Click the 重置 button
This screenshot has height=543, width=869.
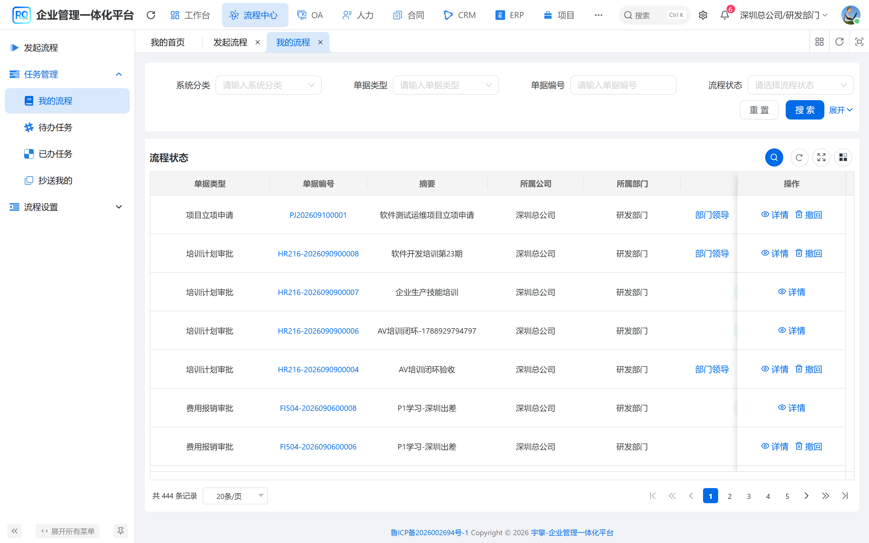tap(759, 110)
